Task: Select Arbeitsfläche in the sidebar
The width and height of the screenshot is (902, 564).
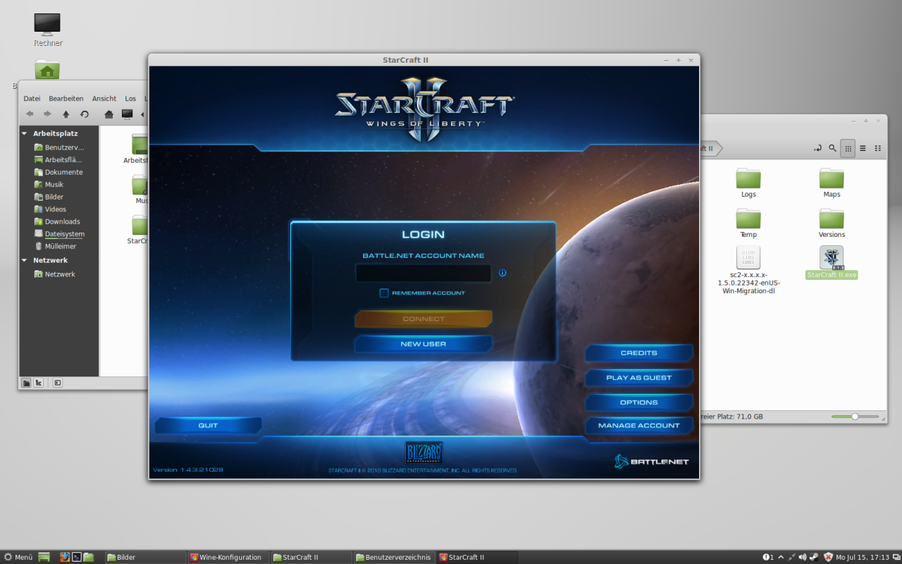Action: click(x=60, y=160)
